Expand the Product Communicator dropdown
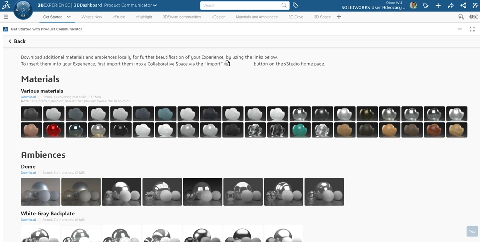Viewport: 480px width, 242px height. click(x=155, y=5)
